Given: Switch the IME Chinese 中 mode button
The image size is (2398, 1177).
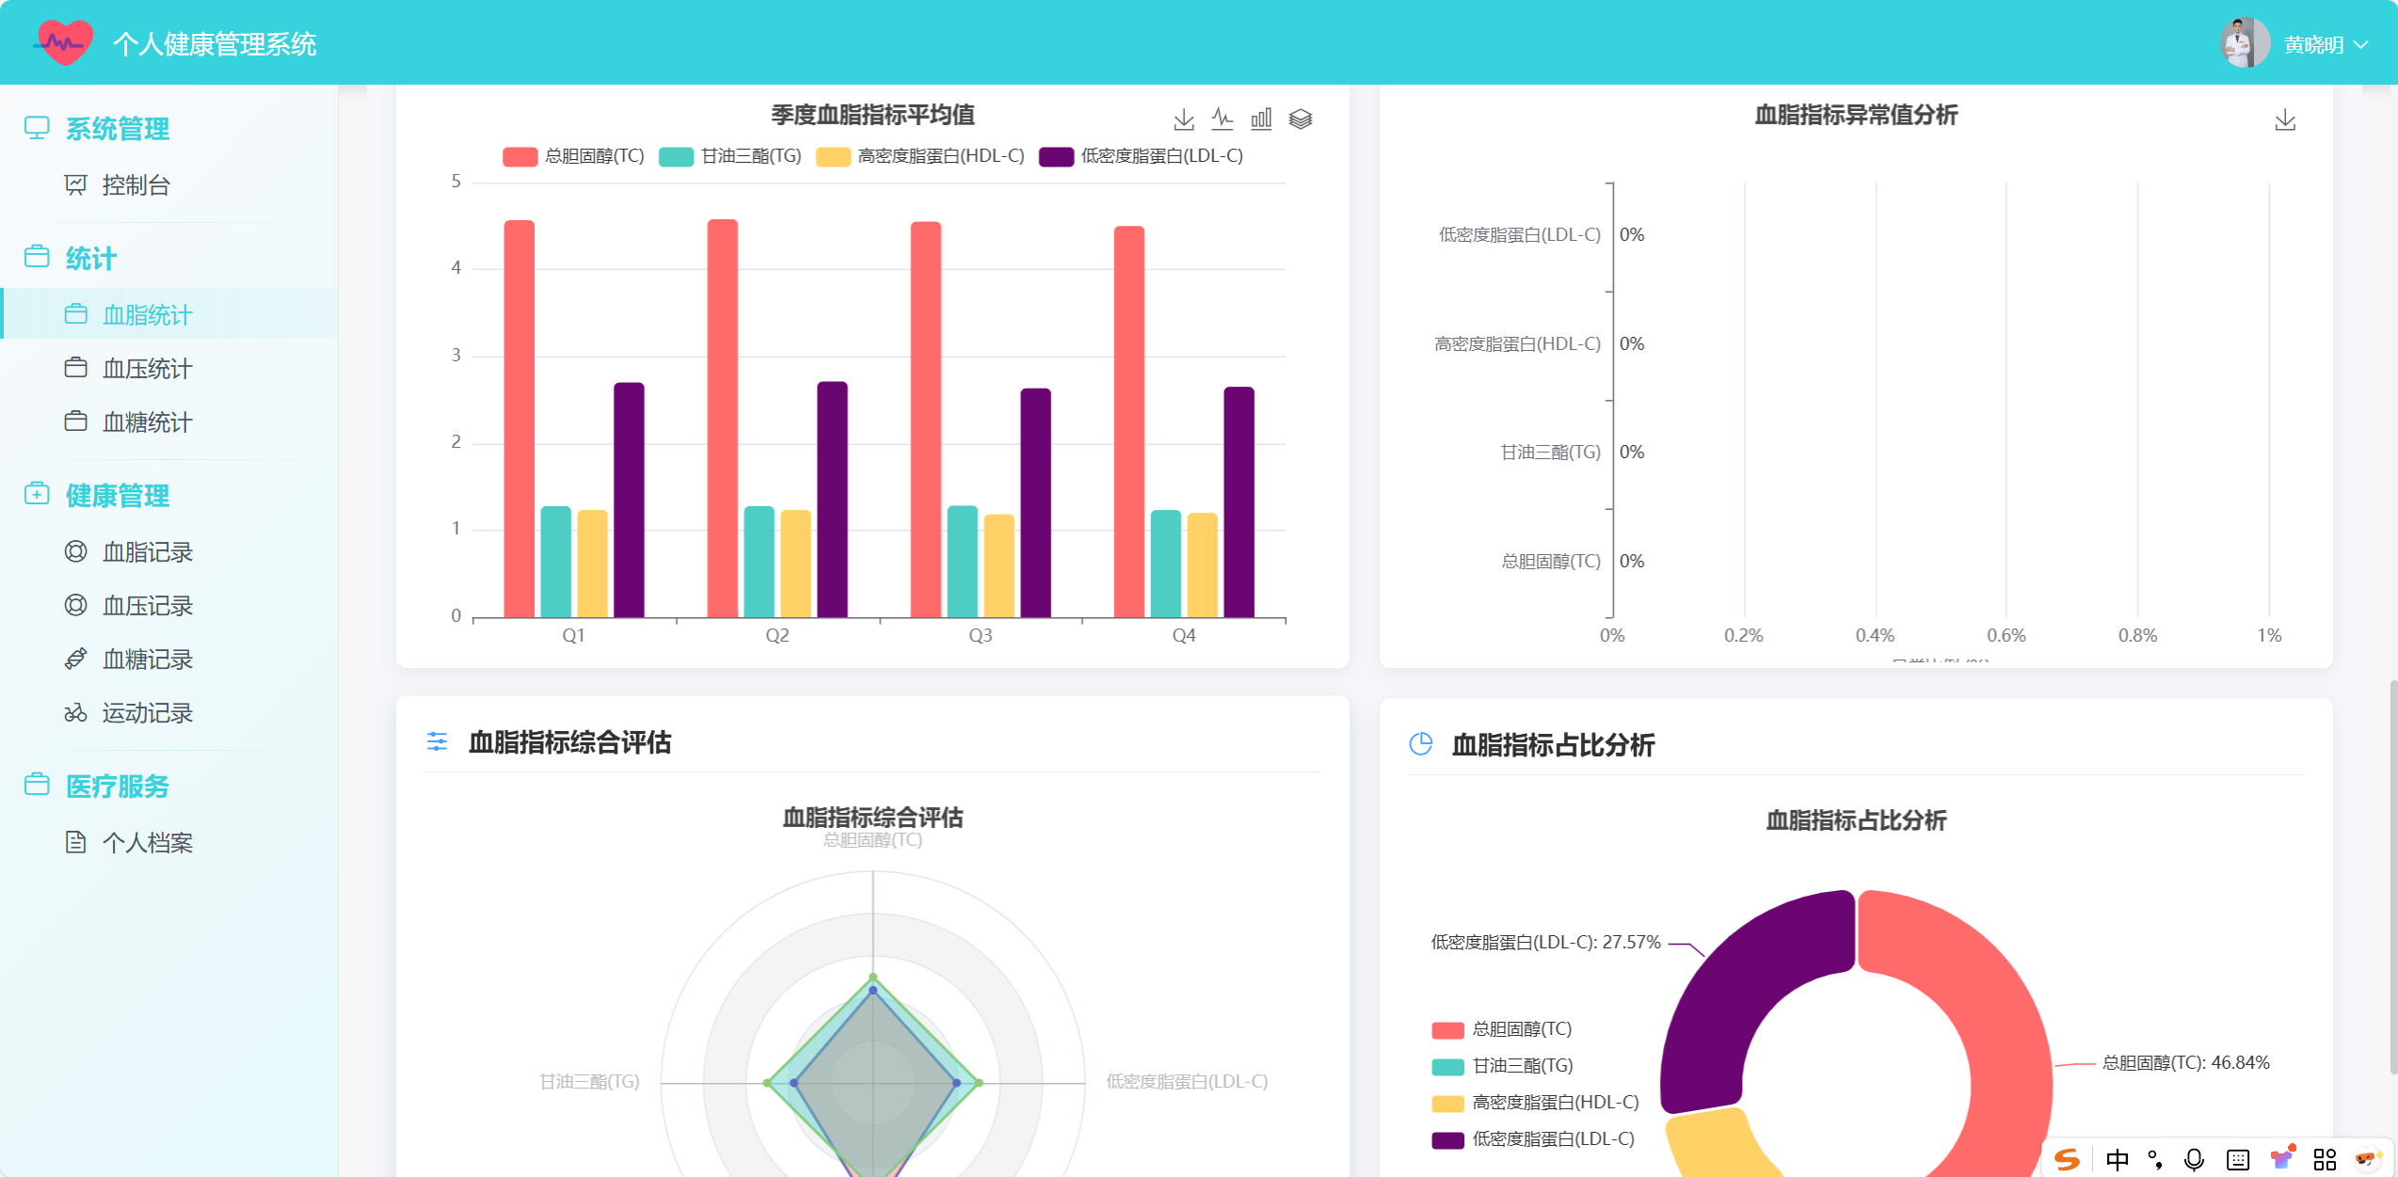Looking at the screenshot, I should 2117,1159.
